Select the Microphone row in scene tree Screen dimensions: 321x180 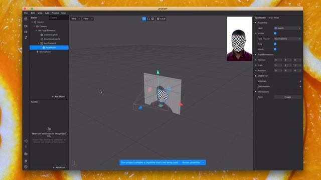click(x=49, y=52)
